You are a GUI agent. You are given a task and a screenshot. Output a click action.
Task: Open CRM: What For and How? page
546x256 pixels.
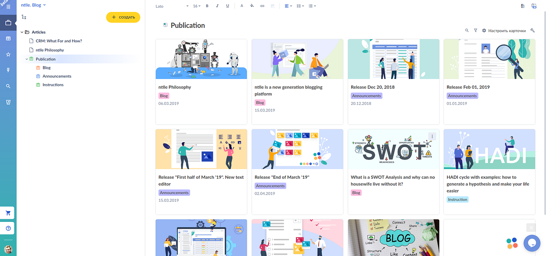59,41
